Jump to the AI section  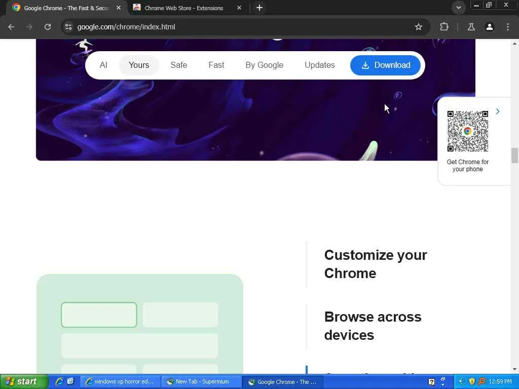[x=103, y=65]
